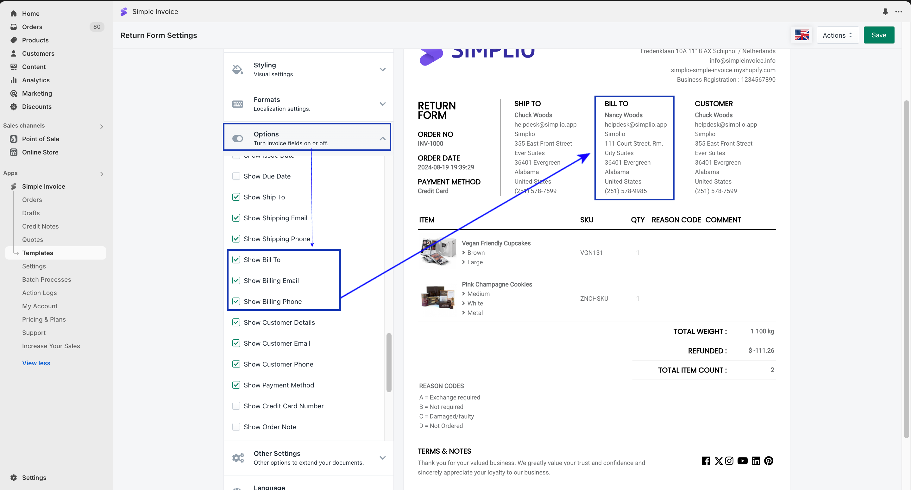
Task: Click the Facebook icon in the invoice footer
Action: click(x=706, y=461)
